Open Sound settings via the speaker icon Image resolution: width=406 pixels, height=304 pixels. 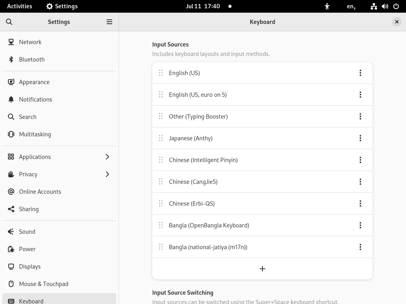[11, 232]
